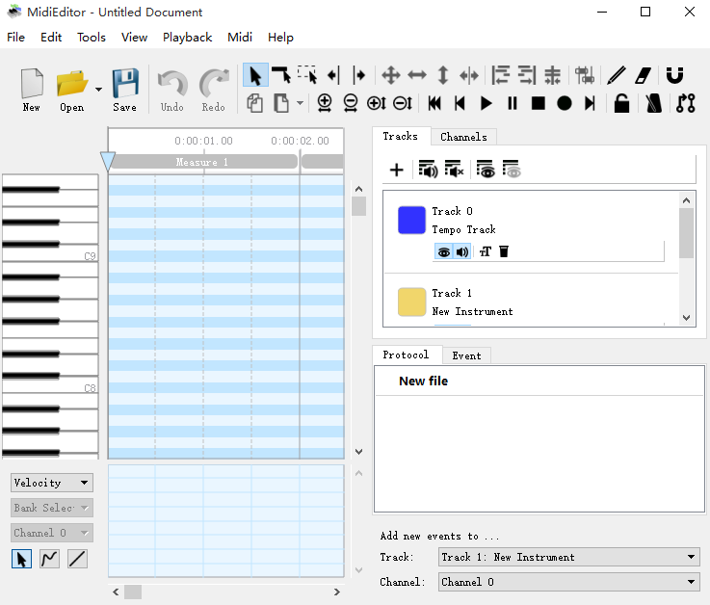Delete Track 0 using trash icon
The width and height of the screenshot is (710, 605).
point(504,251)
